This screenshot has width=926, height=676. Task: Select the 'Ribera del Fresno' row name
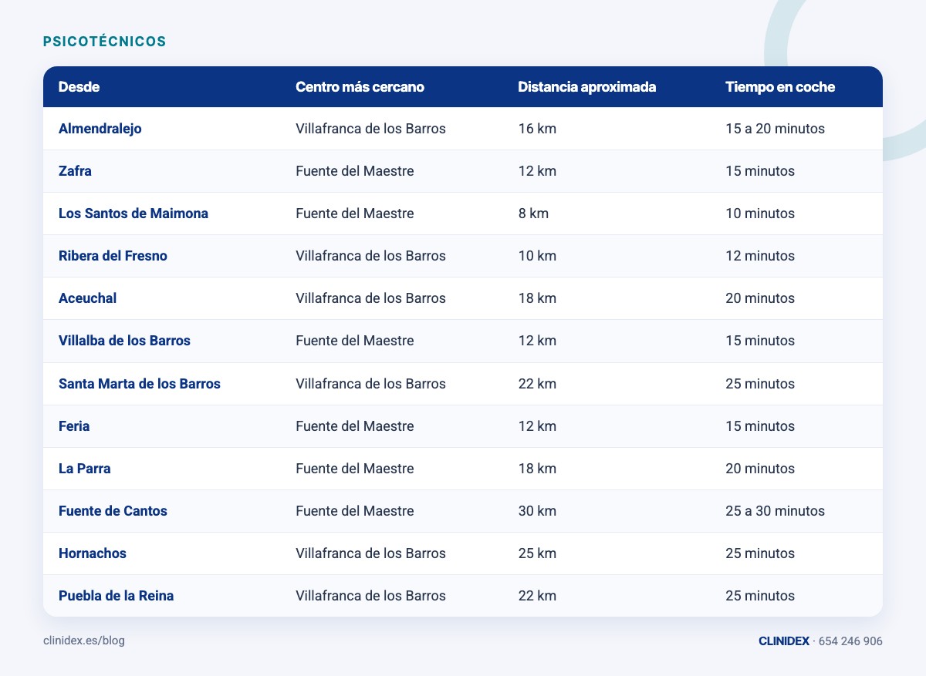click(113, 256)
